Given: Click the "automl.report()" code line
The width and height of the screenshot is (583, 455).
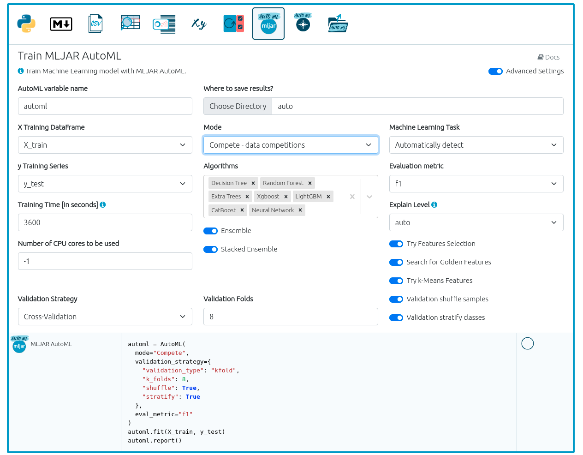Looking at the screenshot, I should (x=155, y=441).
